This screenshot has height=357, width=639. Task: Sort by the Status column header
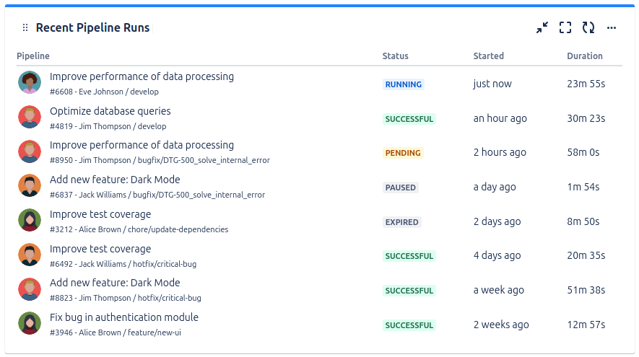tap(395, 56)
